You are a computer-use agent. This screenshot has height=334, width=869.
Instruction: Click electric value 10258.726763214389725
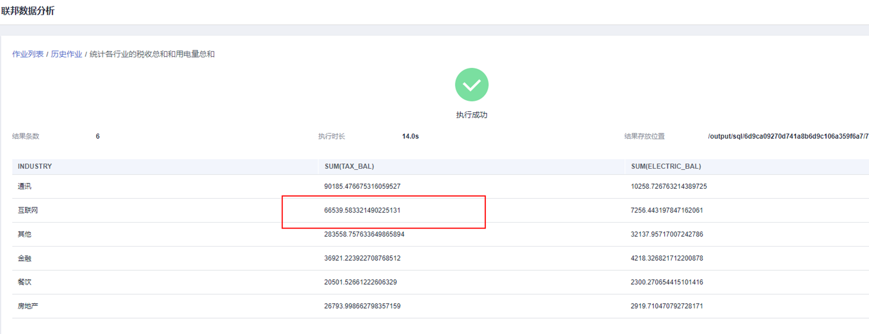[x=669, y=187]
